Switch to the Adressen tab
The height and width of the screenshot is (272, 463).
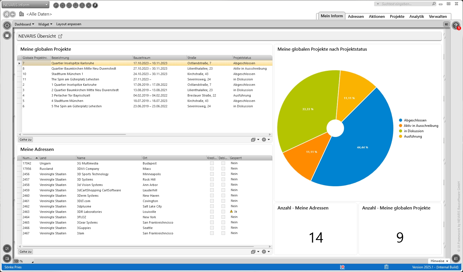click(x=356, y=17)
